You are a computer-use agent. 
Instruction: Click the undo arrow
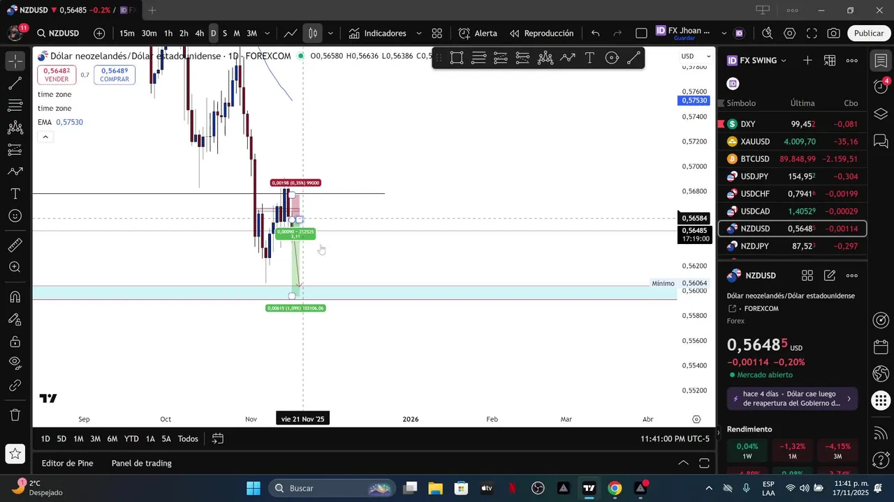click(596, 33)
